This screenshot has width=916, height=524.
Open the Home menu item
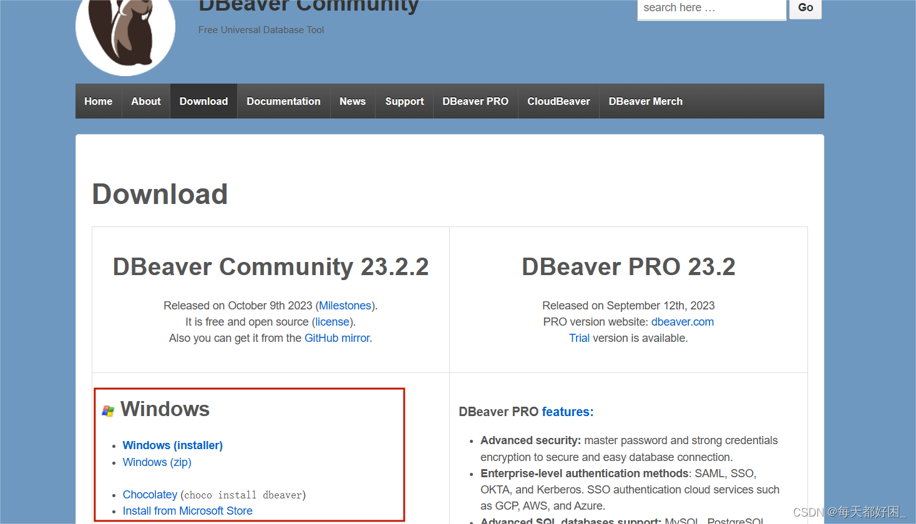coord(98,100)
